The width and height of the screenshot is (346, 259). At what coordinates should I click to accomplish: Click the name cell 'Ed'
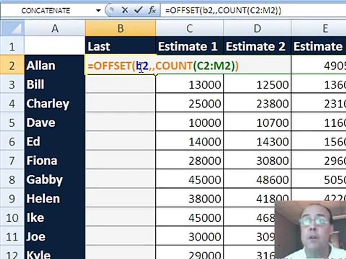(55, 141)
